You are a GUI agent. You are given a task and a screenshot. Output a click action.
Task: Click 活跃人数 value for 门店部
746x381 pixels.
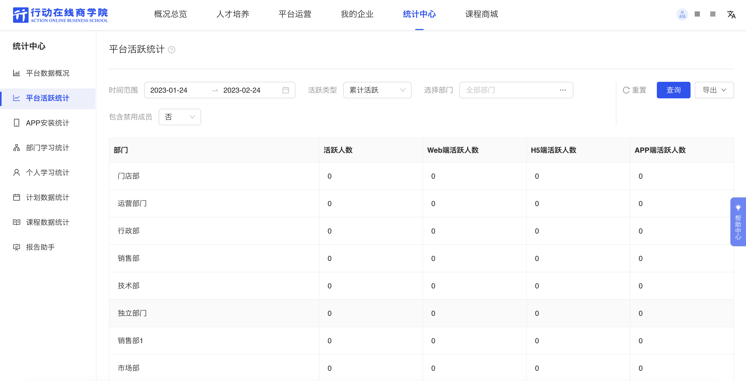coord(329,176)
